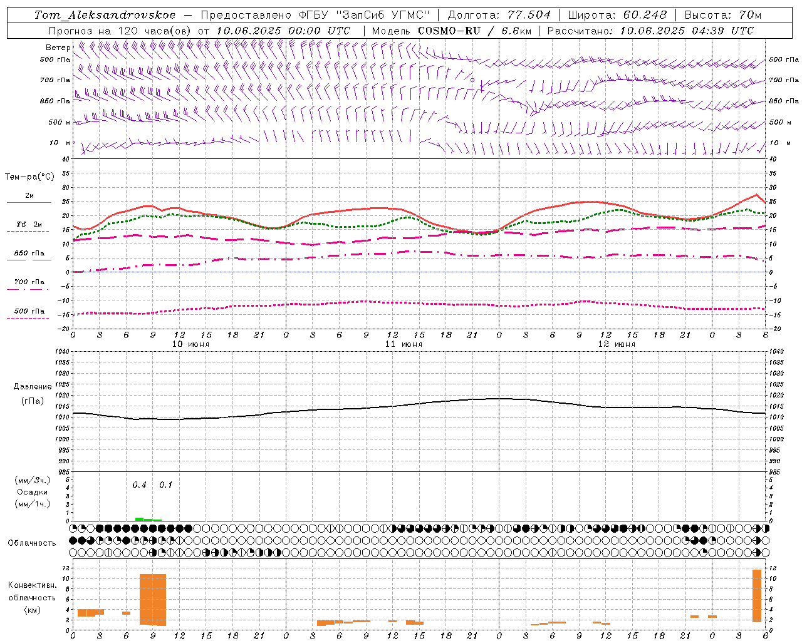Viewport: 802px width, 641px height.
Task: Click the 'Давление' pressure panel label
Action: coord(33,387)
